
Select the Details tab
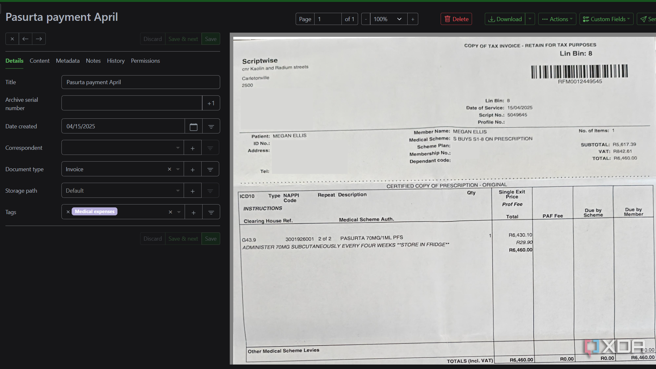[14, 61]
